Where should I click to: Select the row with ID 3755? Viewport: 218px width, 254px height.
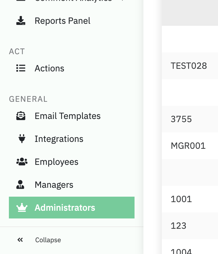click(x=181, y=119)
